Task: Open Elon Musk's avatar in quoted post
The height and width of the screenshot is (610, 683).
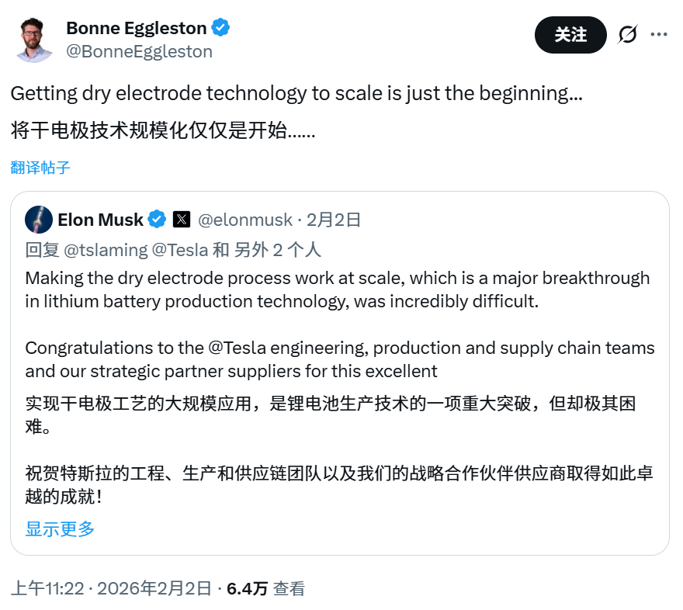Action: tap(39, 220)
